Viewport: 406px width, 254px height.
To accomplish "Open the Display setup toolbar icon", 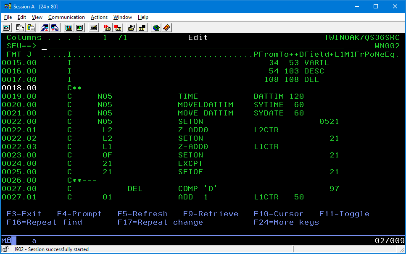I will (69, 28).
